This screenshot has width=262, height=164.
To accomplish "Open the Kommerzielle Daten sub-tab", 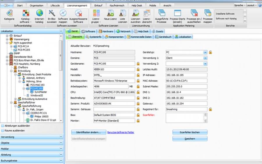I will point(139,37).
